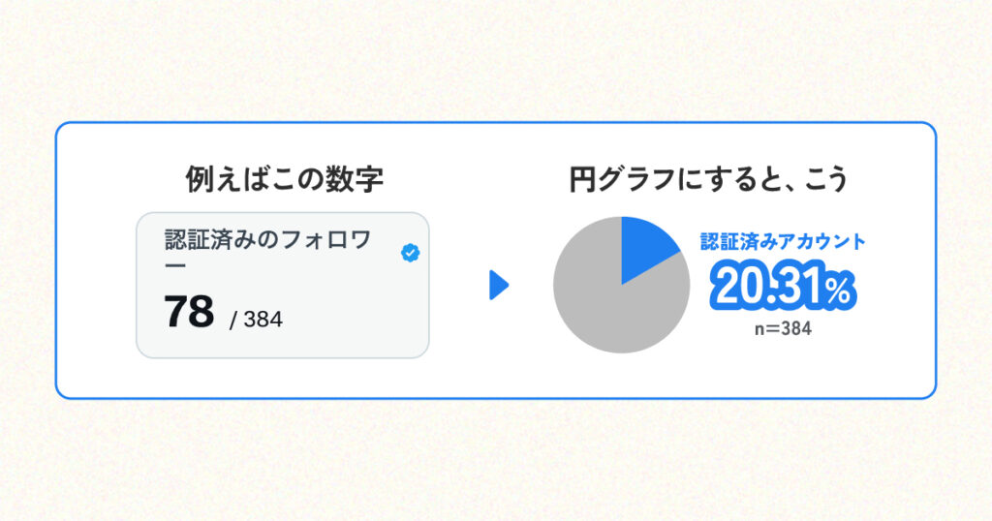This screenshot has height=521, width=992.
Task: Click the percent sign after 20.31
Action: [838, 291]
